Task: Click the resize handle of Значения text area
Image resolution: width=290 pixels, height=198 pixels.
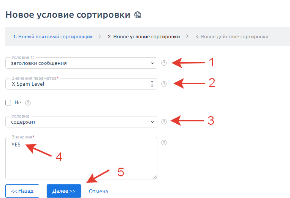Action: [x=155, y=177]
